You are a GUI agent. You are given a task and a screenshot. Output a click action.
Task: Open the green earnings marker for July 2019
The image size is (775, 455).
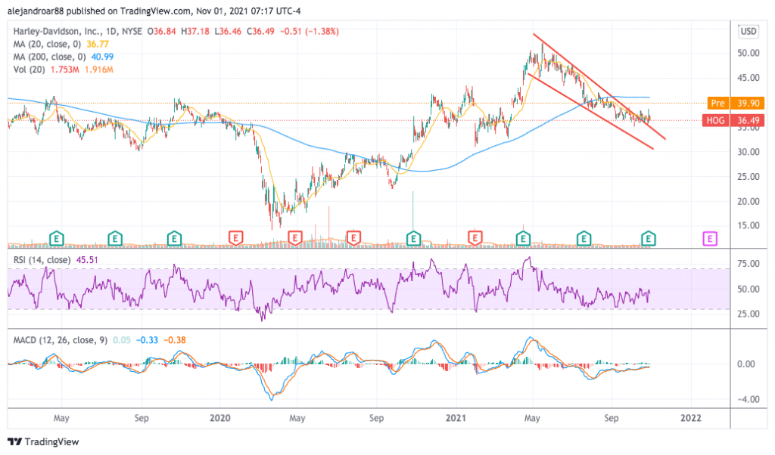pyautogui.click(x=115, y=240)
